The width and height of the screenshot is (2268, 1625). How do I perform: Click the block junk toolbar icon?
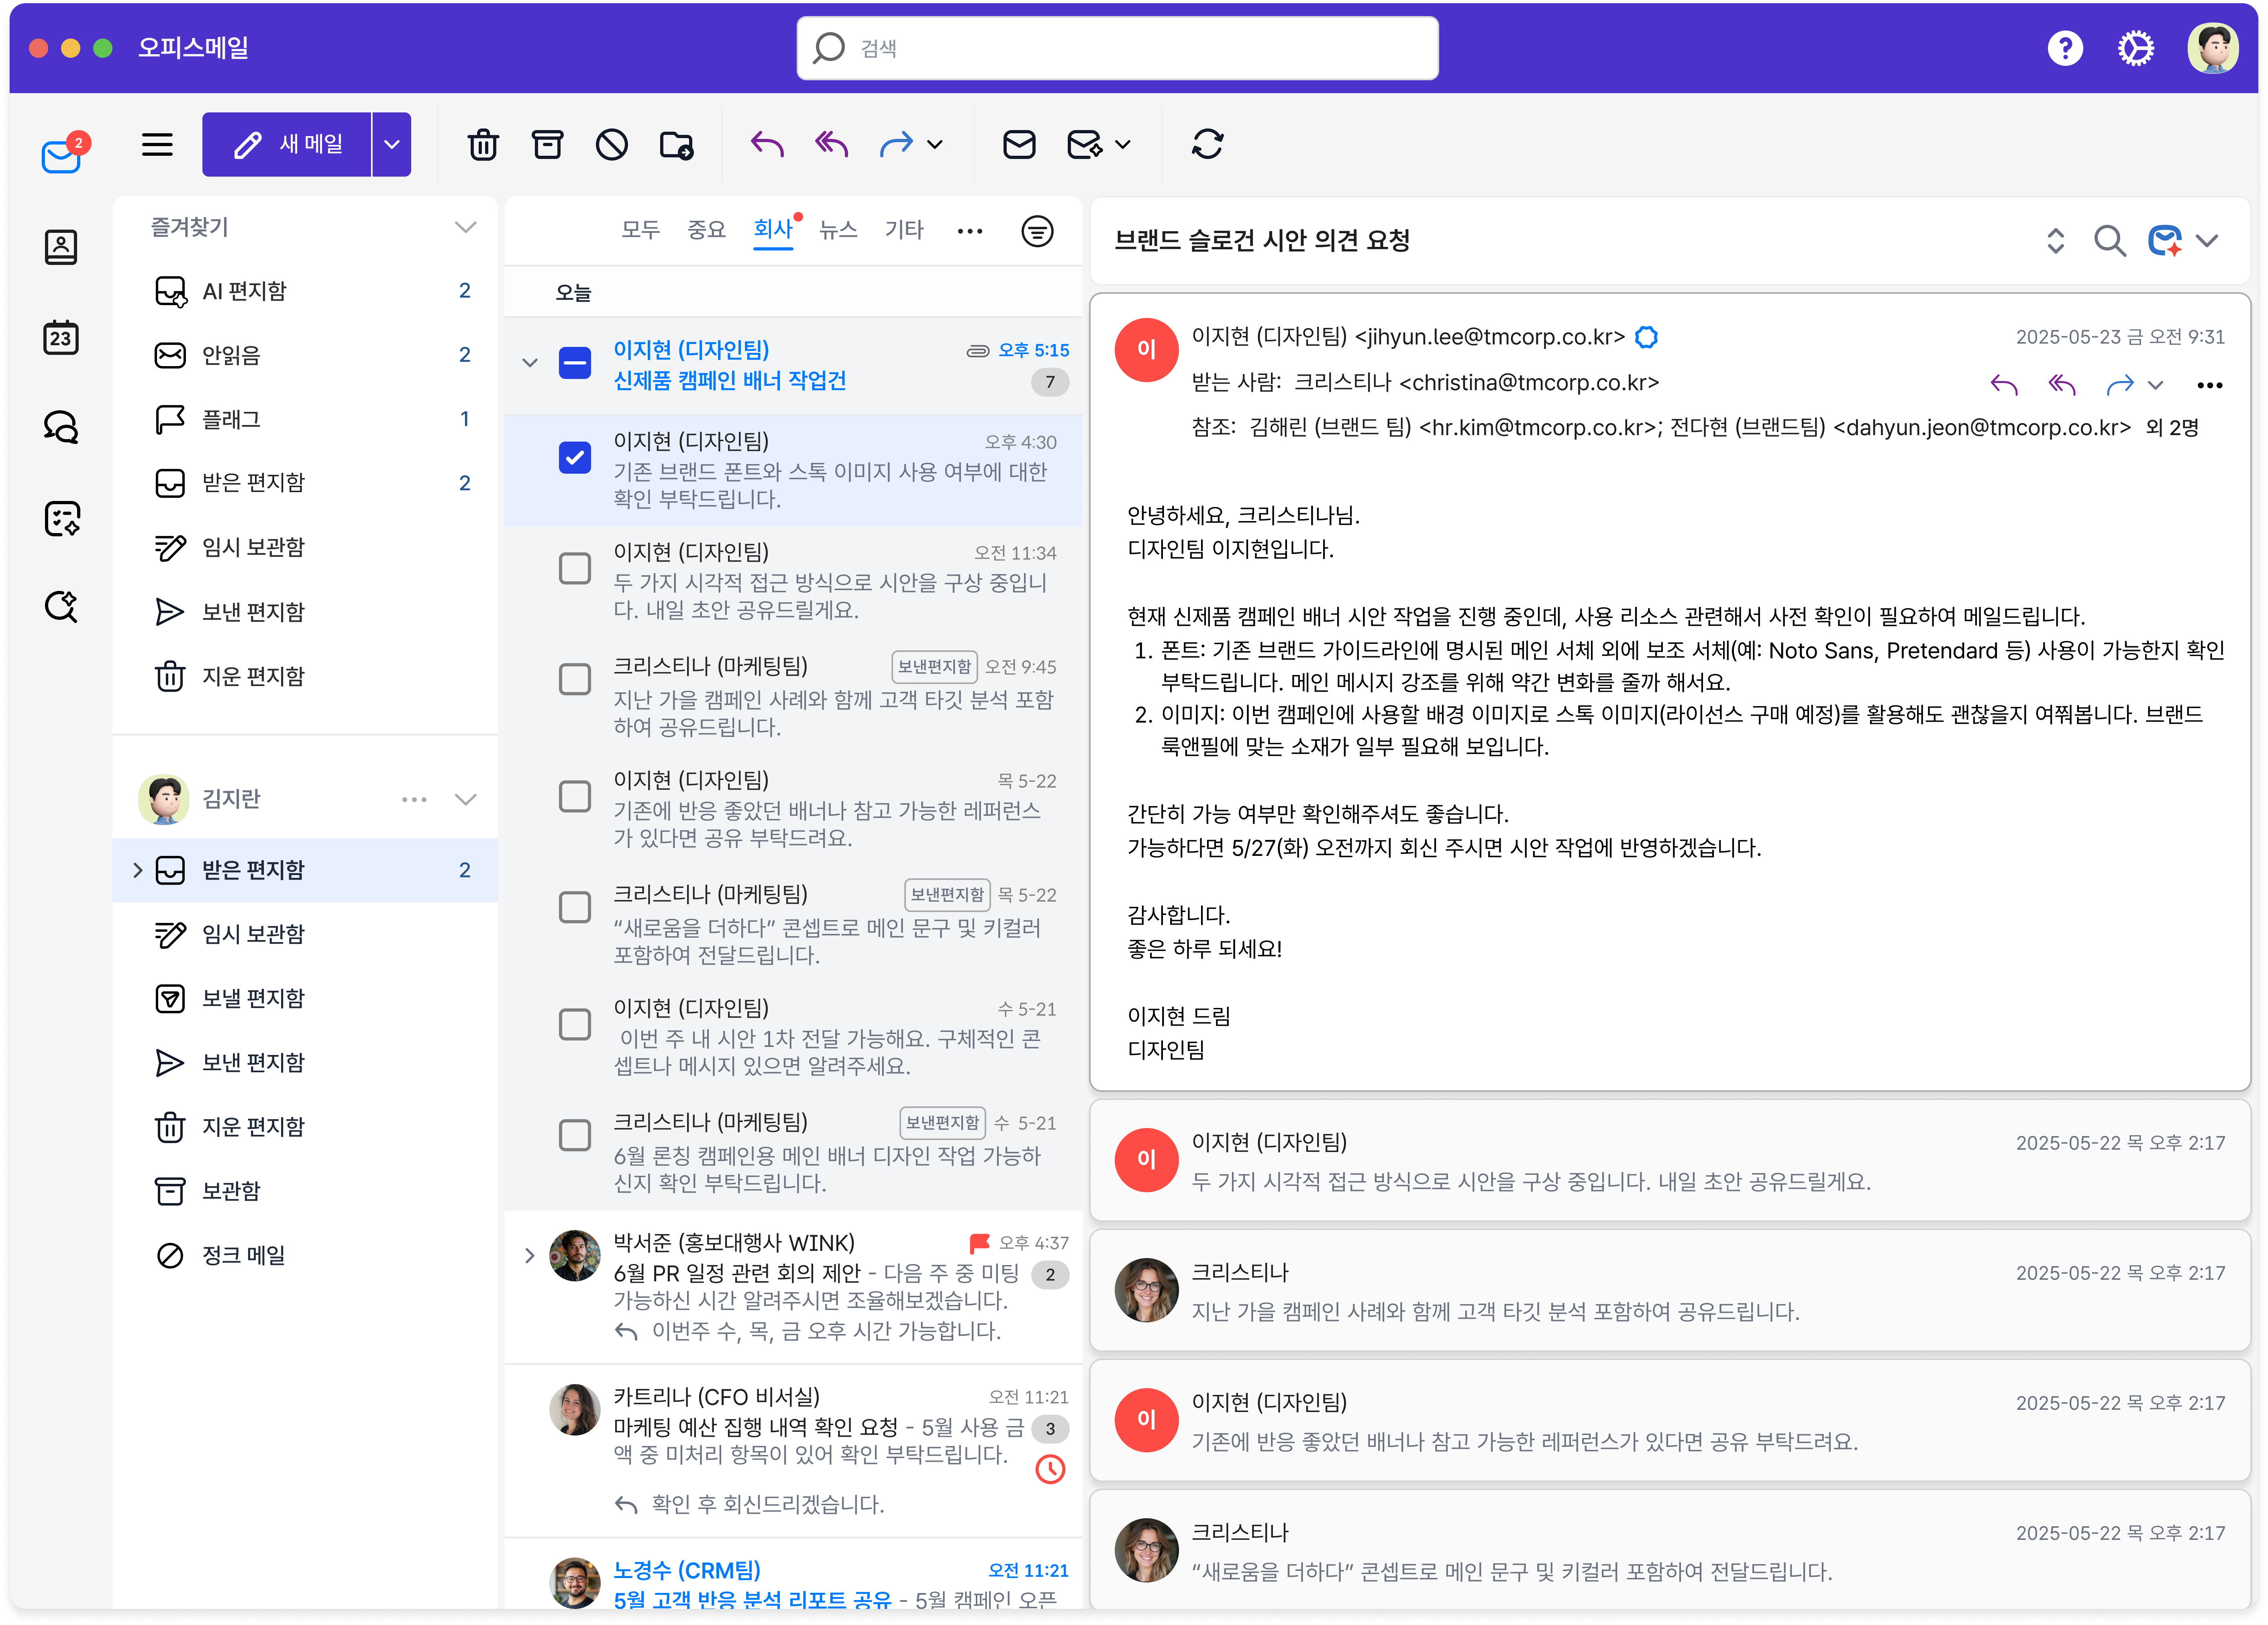pyautogui.click(x=611, y=145)
